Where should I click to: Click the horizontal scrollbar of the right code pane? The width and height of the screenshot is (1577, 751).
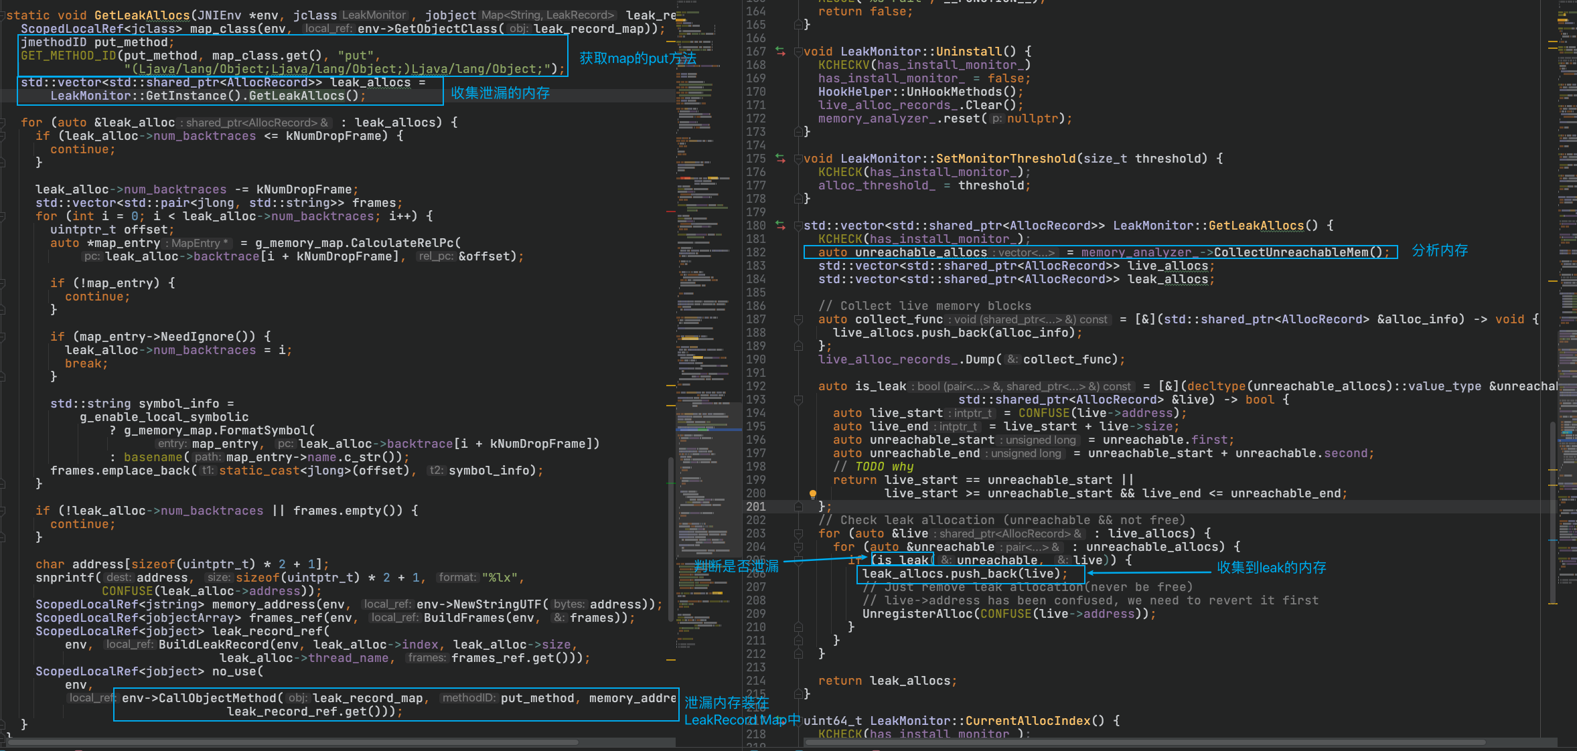(x=1145, y=742)
